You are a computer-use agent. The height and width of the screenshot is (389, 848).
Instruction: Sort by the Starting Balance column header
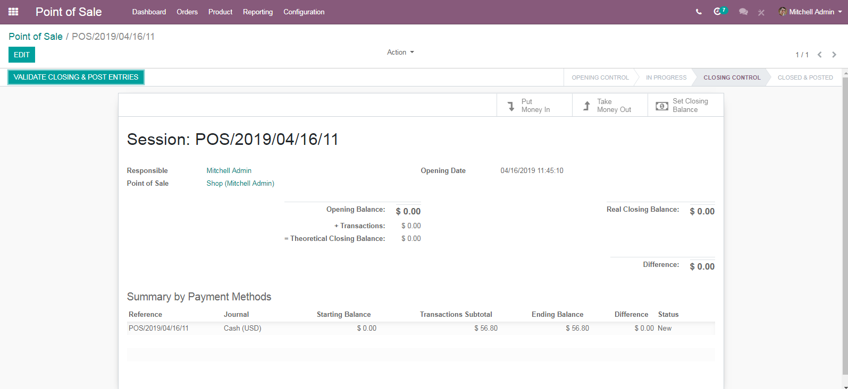coord(343,314)
